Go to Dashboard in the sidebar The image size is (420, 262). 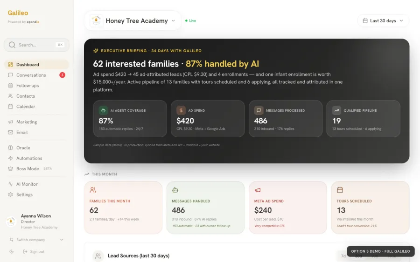36,64
